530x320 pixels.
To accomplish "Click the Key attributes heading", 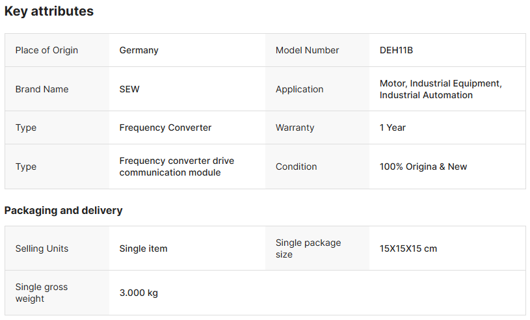I will (49, 11).
